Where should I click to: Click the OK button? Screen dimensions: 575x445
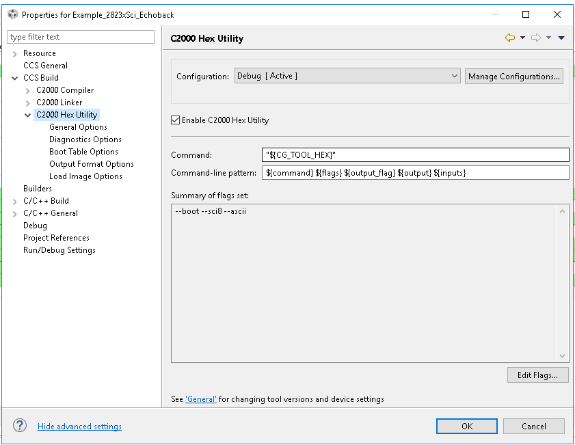click(x=467, y=426)
